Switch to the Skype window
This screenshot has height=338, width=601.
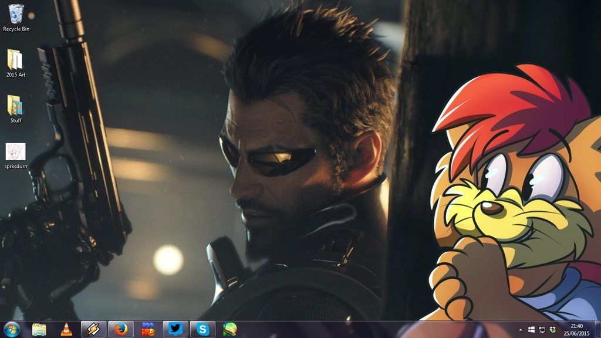[202, 330]
